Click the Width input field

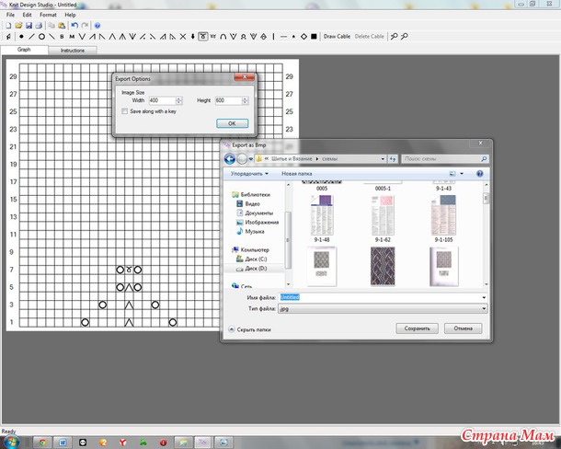click(x=162, y=100)
